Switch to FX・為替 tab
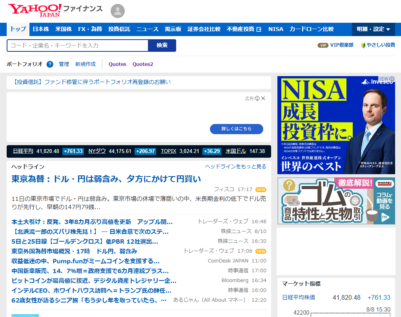Image resolution: width=401 pixels, height=317 pixels. click(90, 29)
